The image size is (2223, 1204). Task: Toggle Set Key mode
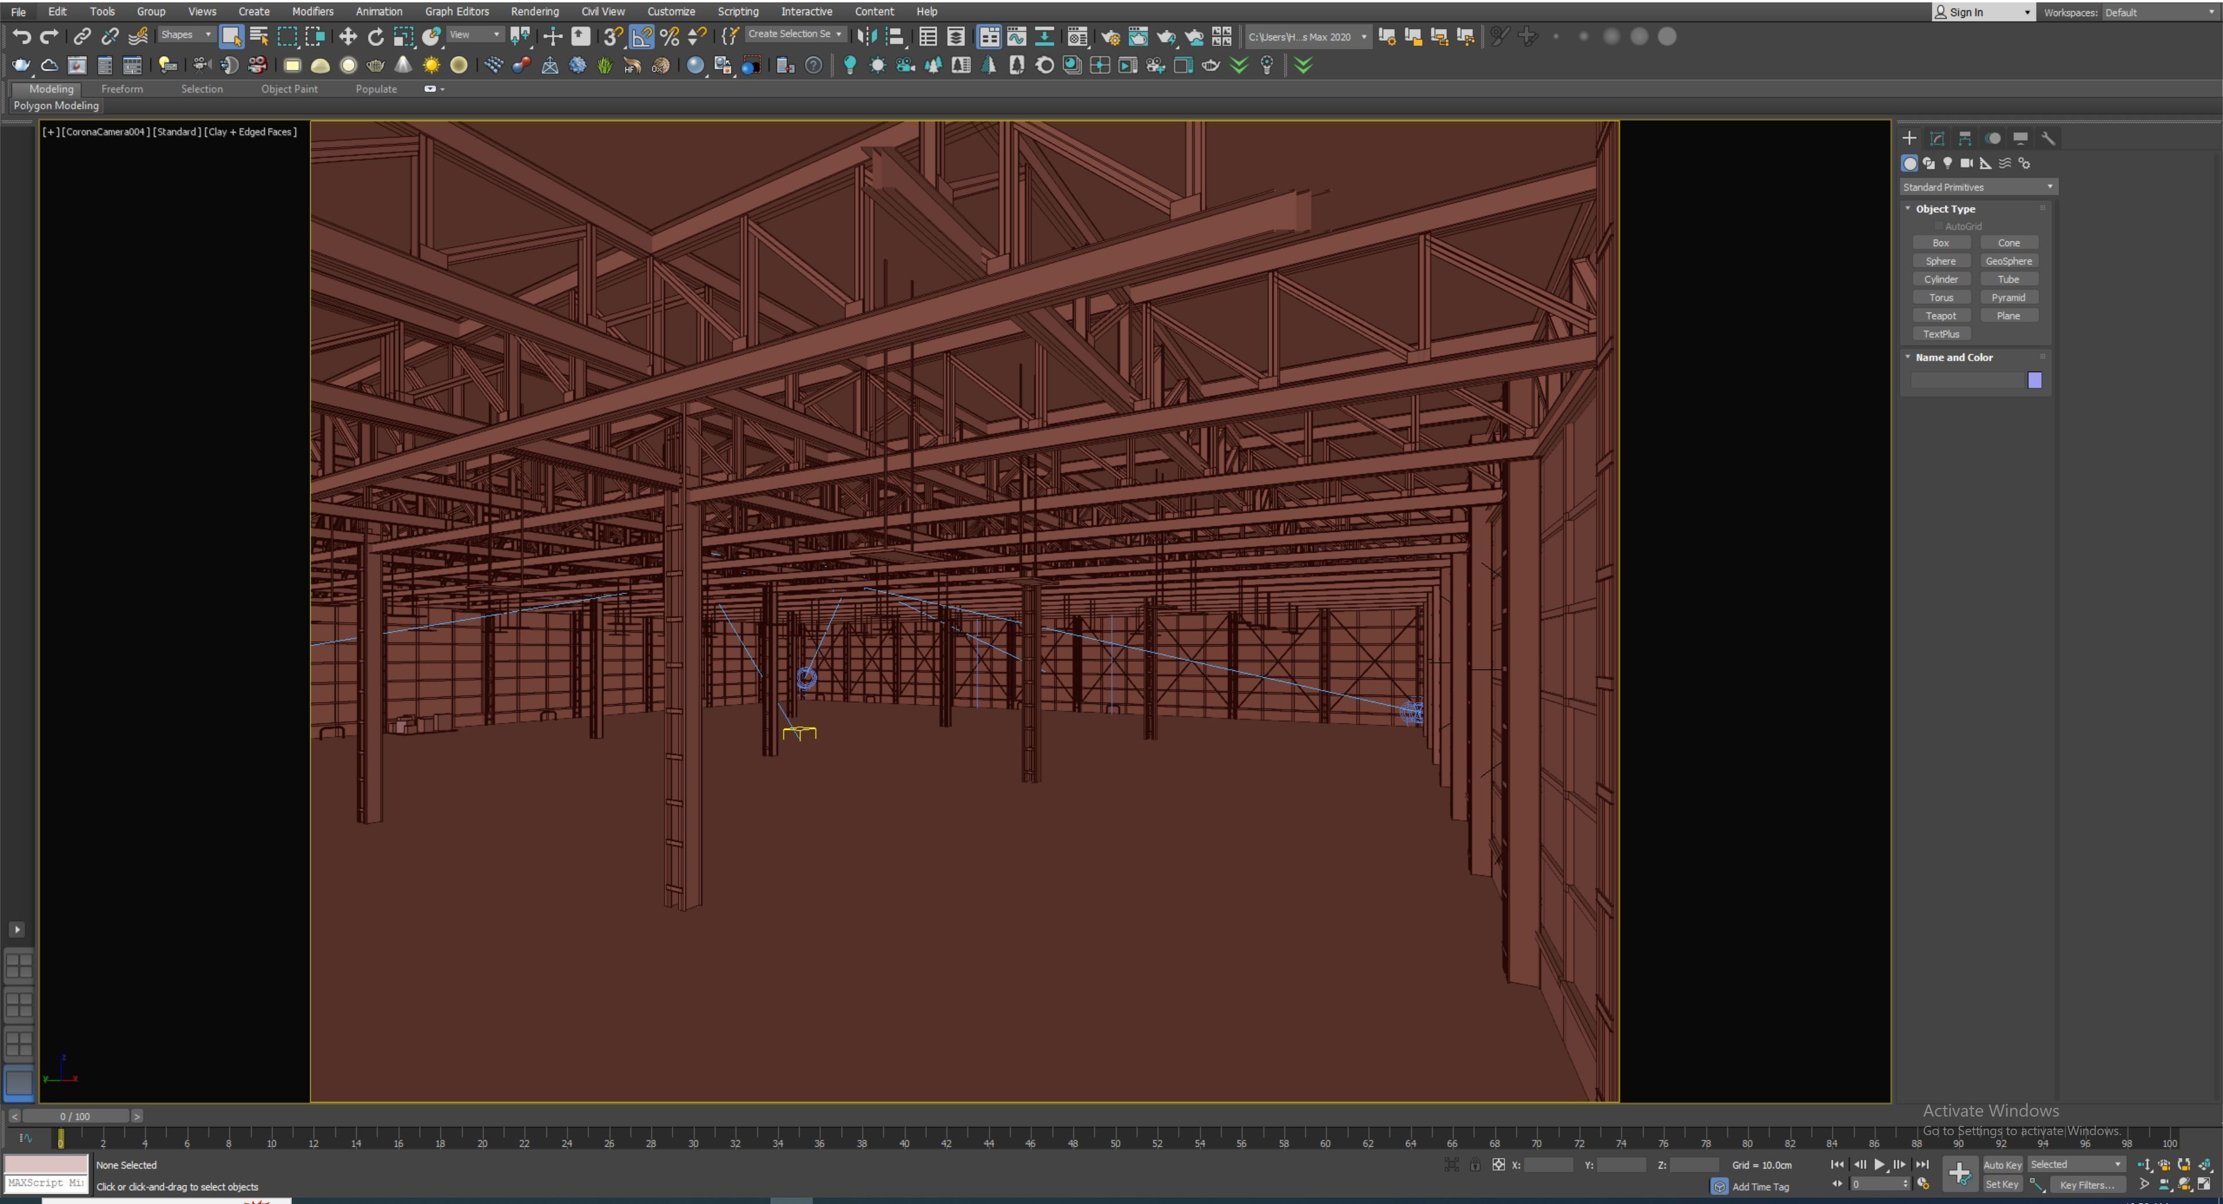(x=2002, y=1185)
